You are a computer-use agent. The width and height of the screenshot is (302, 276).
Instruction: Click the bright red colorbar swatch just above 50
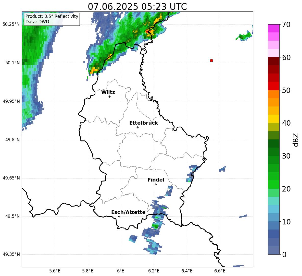[x=273, y=86]
